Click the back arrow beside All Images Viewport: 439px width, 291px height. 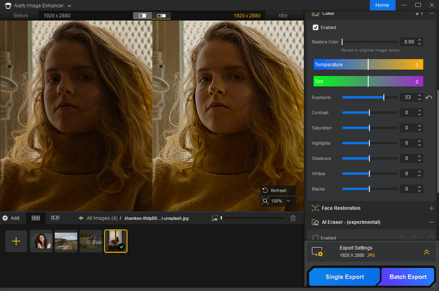tap(81, 218)
